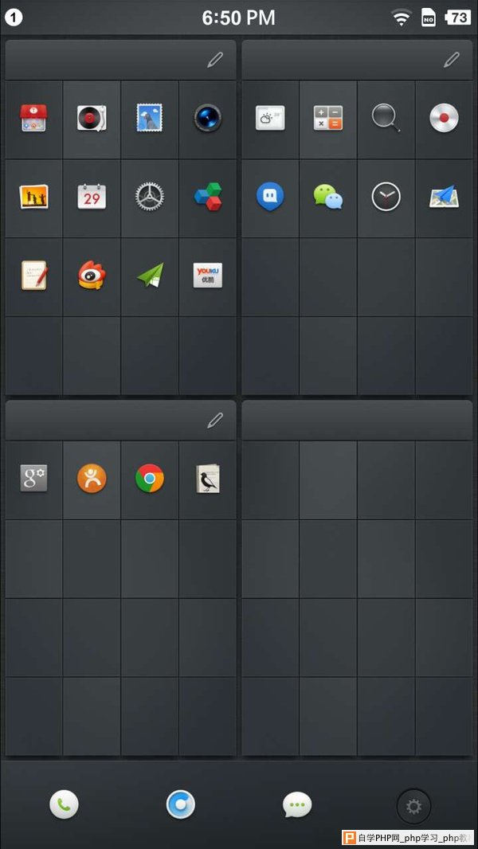Launch the blue chat bubble face app

point(270,197)
